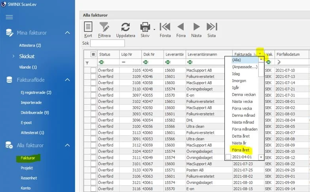Check the row with Löp Nr 3133
The image size is (310, 192).
click(93, 170)
